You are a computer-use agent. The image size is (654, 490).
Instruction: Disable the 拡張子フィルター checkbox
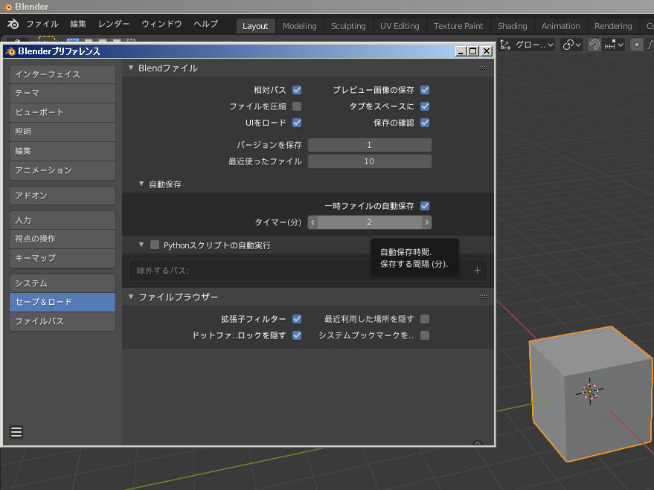pyautogui.click(x=297, y=318)
